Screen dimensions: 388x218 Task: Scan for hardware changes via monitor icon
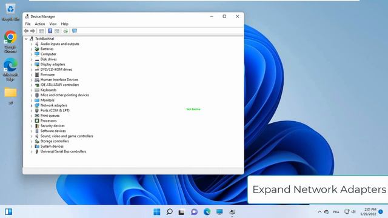(75, 31)
